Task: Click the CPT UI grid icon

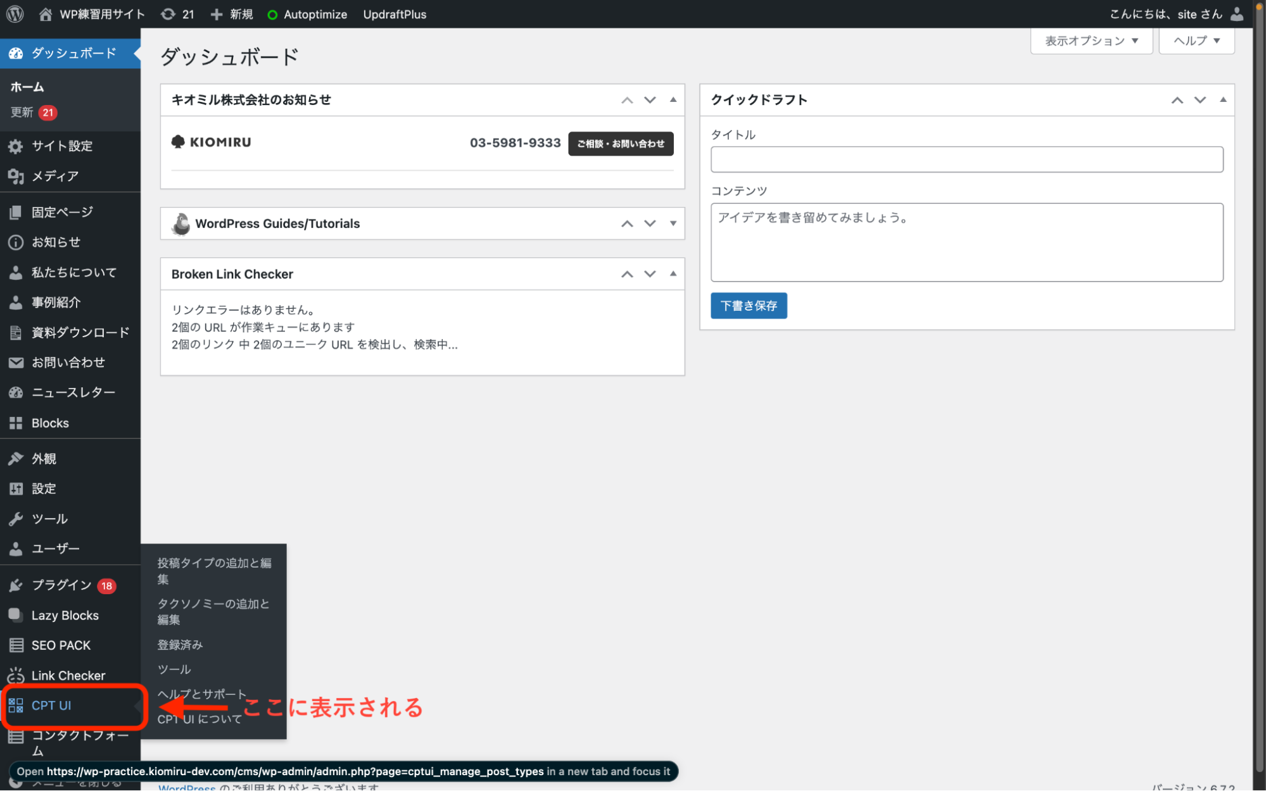Action: pos(16,706)
